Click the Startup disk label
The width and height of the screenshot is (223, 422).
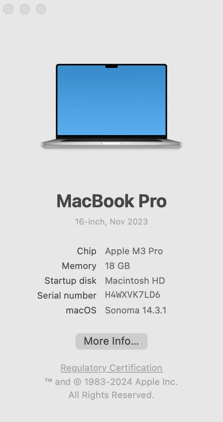pyautogui.click(x=71, y=281)
